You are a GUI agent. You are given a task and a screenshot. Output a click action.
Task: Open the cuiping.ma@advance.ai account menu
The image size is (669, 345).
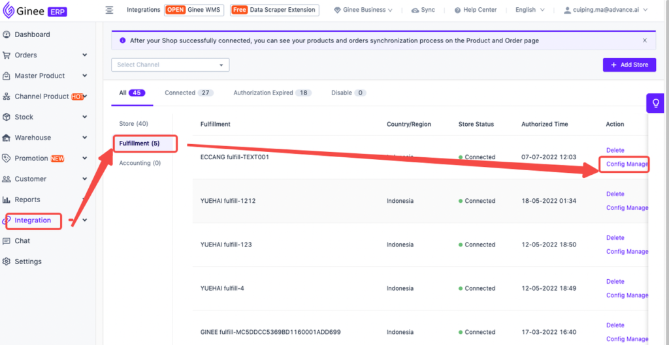pos(606,10)
